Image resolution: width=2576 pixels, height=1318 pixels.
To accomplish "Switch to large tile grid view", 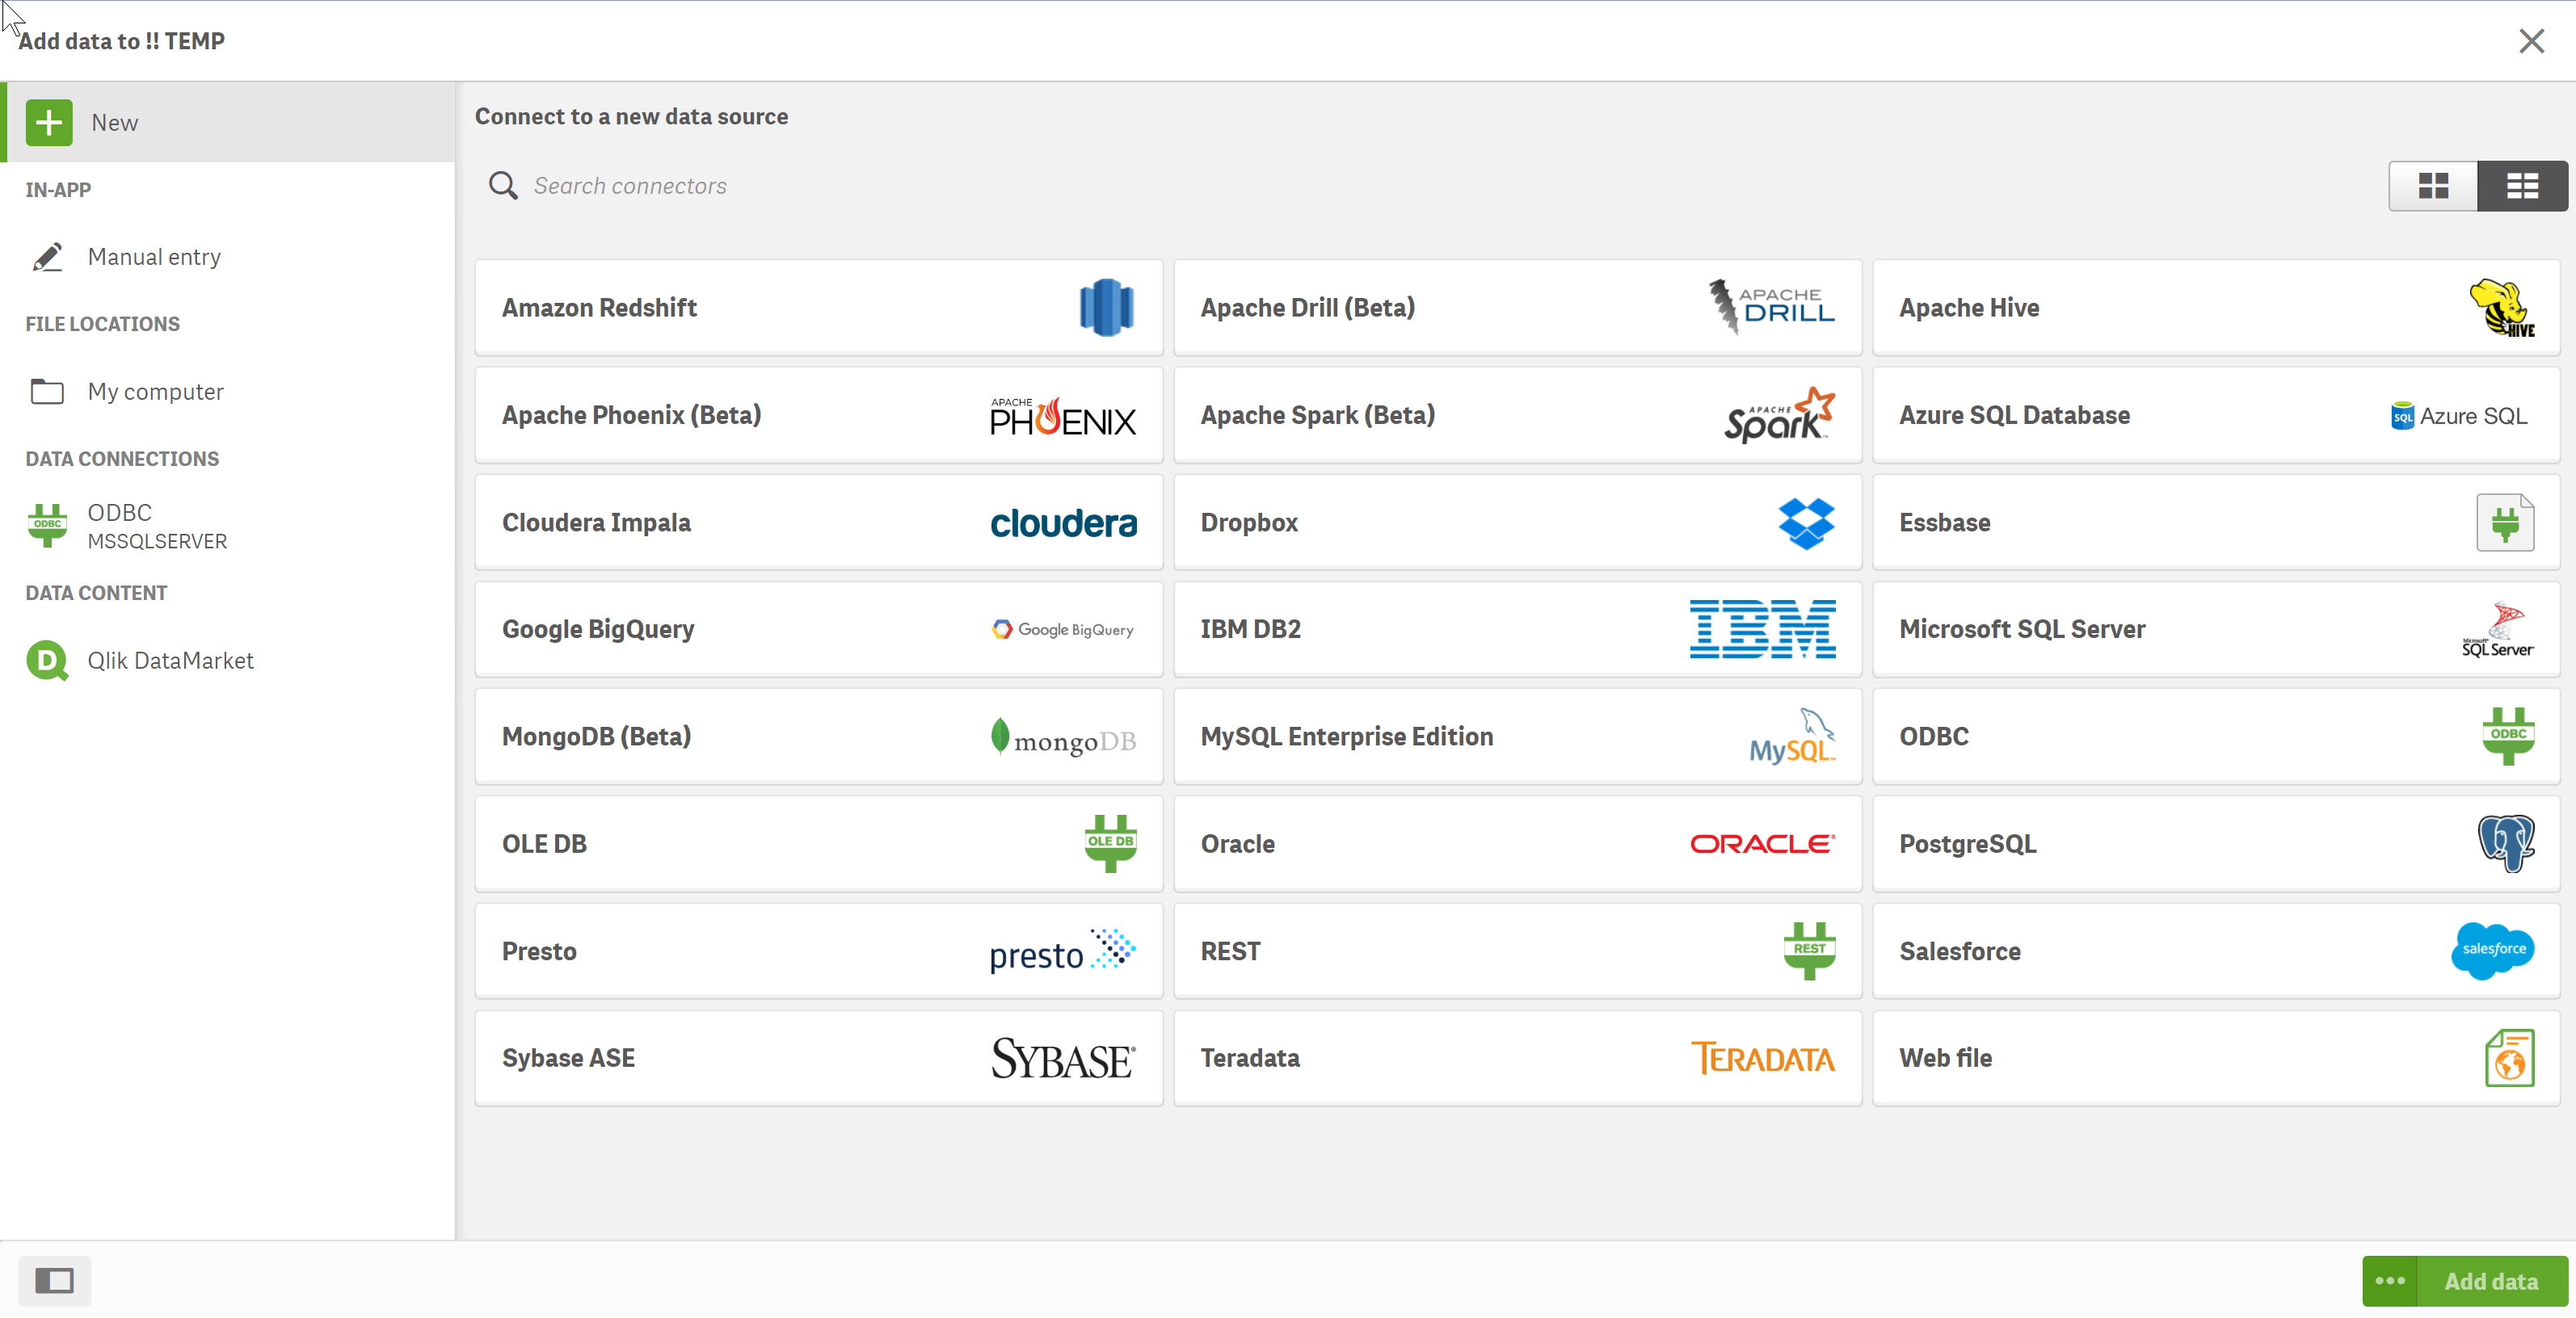I will coord(2432,186).
